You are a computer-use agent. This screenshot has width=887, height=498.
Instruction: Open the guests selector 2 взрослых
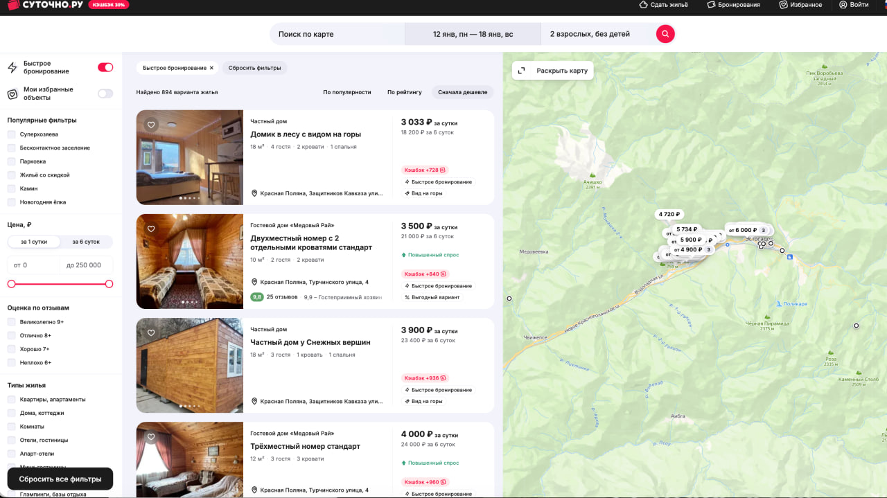590,34
